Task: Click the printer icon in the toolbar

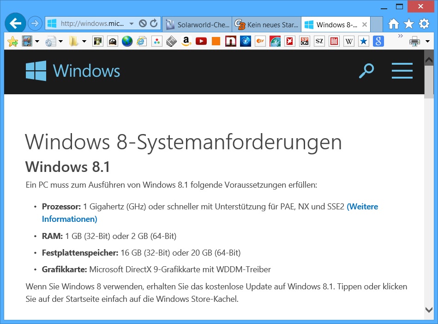Action: 414,42
